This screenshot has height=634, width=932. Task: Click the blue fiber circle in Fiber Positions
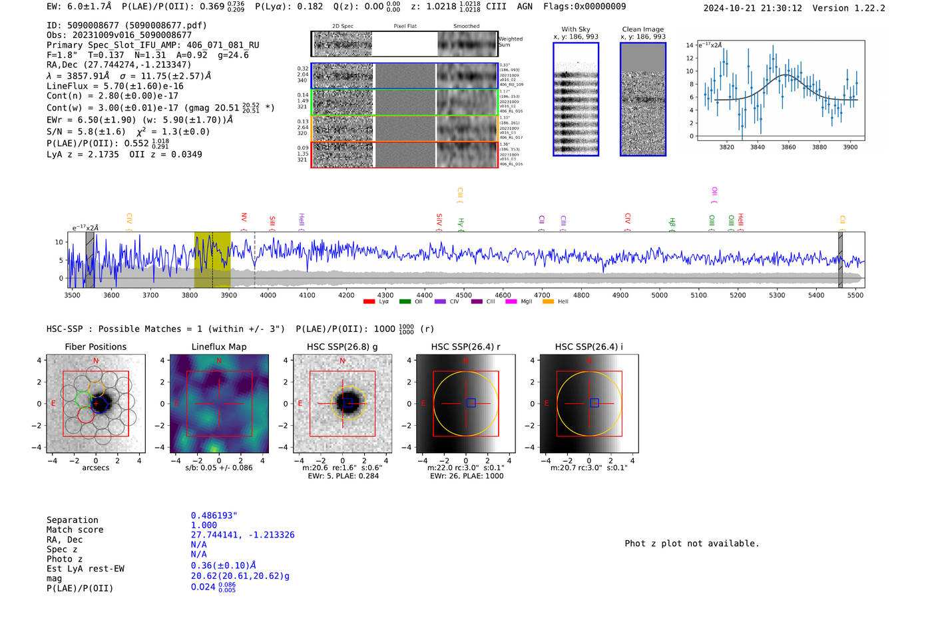(x=100, y=404)
